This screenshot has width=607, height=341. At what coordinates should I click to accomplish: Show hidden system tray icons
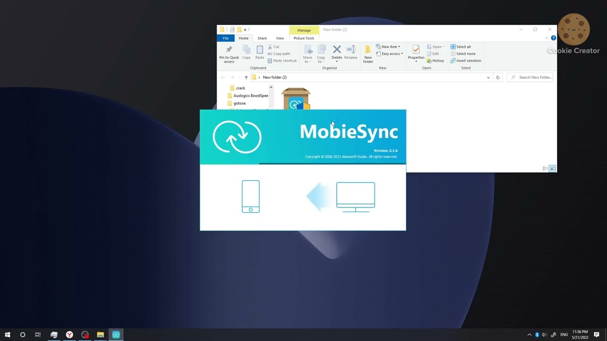pyautogui.click(x=529, y=335)
